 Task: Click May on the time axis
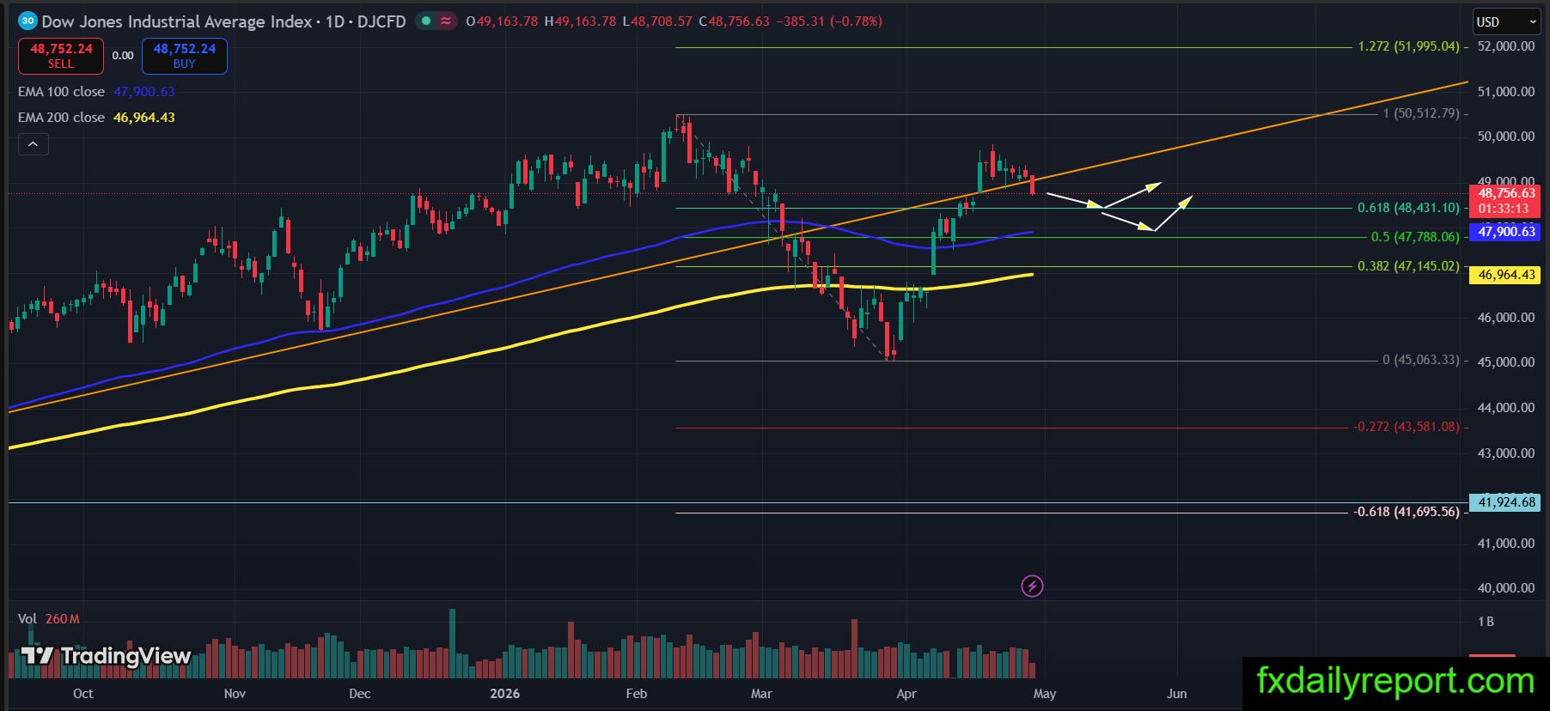tap(1045, 693)
